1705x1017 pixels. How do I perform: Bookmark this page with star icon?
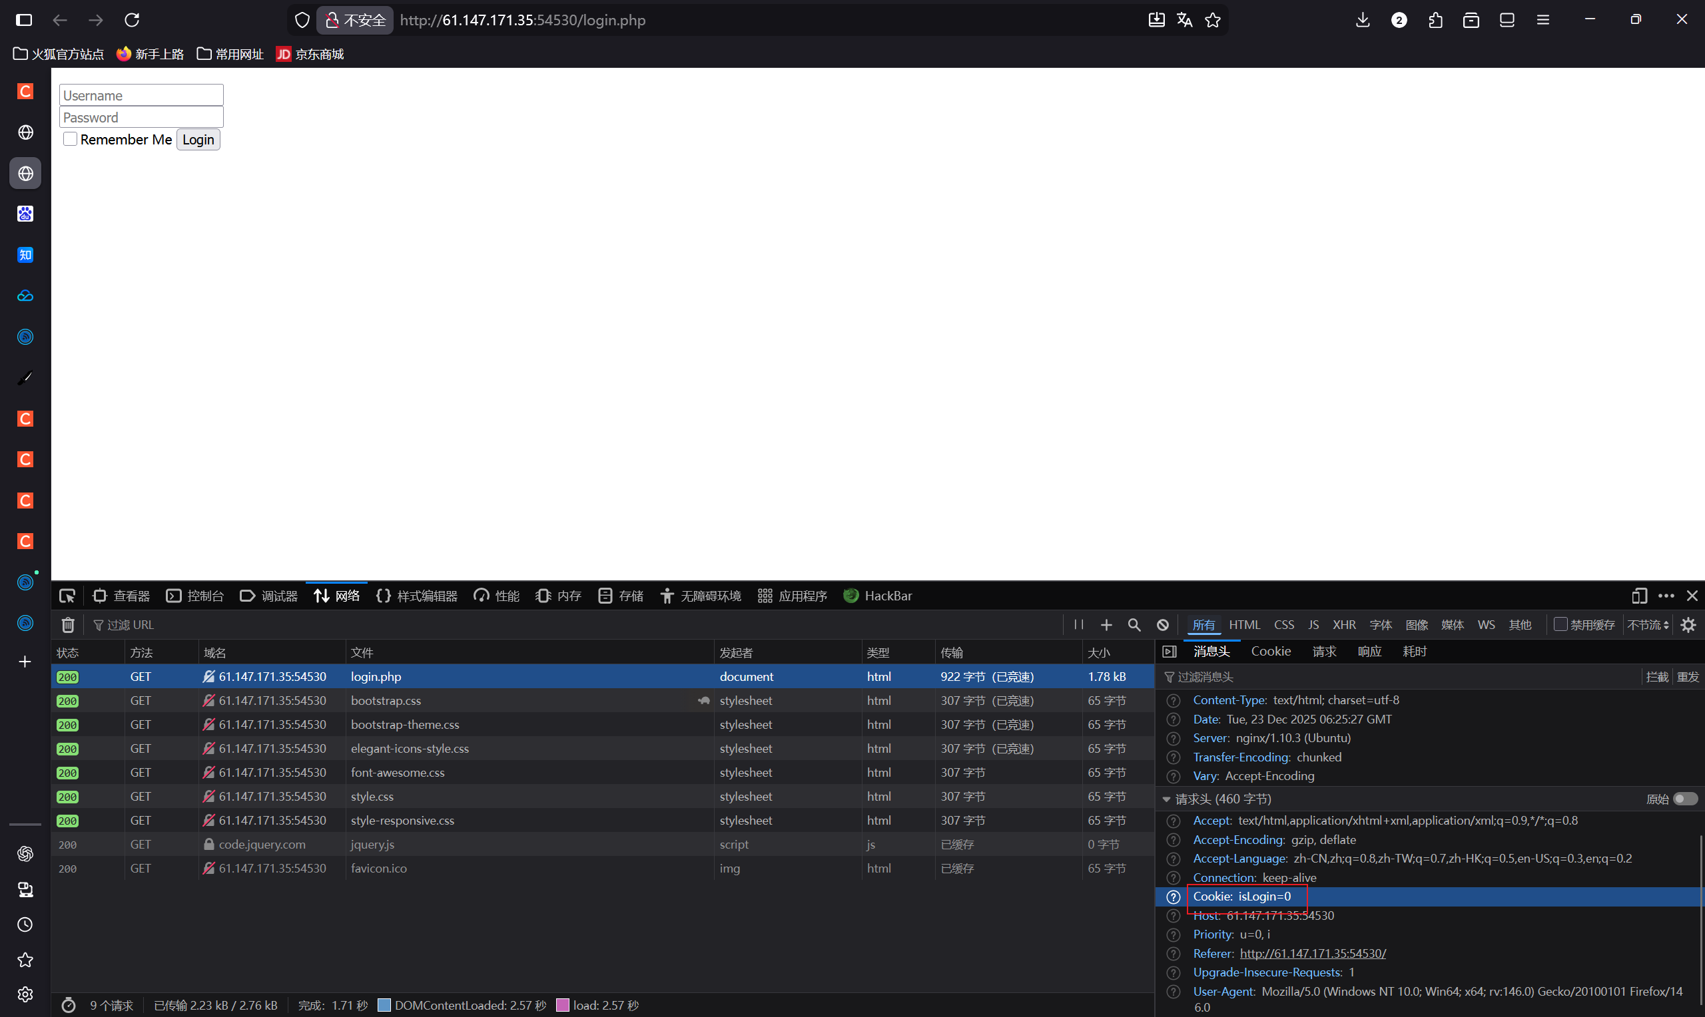pos(1212,20)
